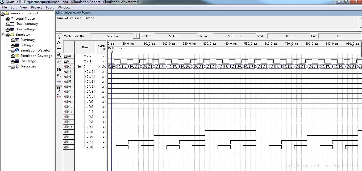Step master time bar right

click(138, 36)
